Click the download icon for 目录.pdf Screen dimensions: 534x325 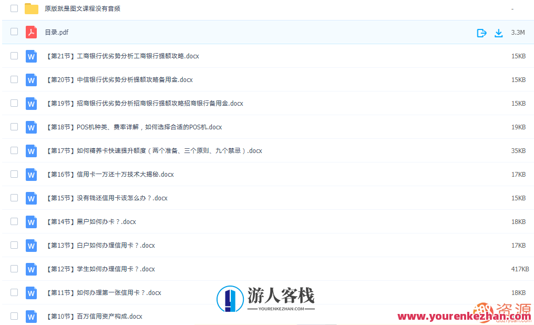click(498, 32)
